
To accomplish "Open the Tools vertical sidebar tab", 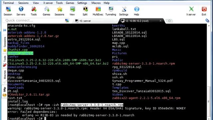I will click(x=5, y=61).
